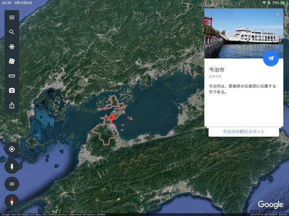Open Voyager ship wheel icon

pos(12,47)
